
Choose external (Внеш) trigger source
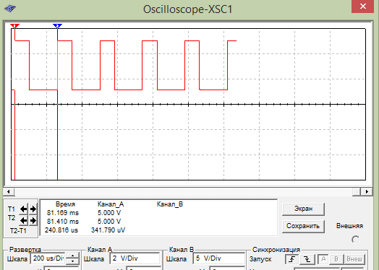tap(354, 259)
